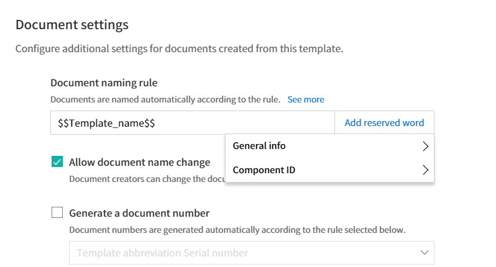
Task: Open the Template abbreviation Serial number dropdown
Action: pyautogui.click(x=252, y=253)
